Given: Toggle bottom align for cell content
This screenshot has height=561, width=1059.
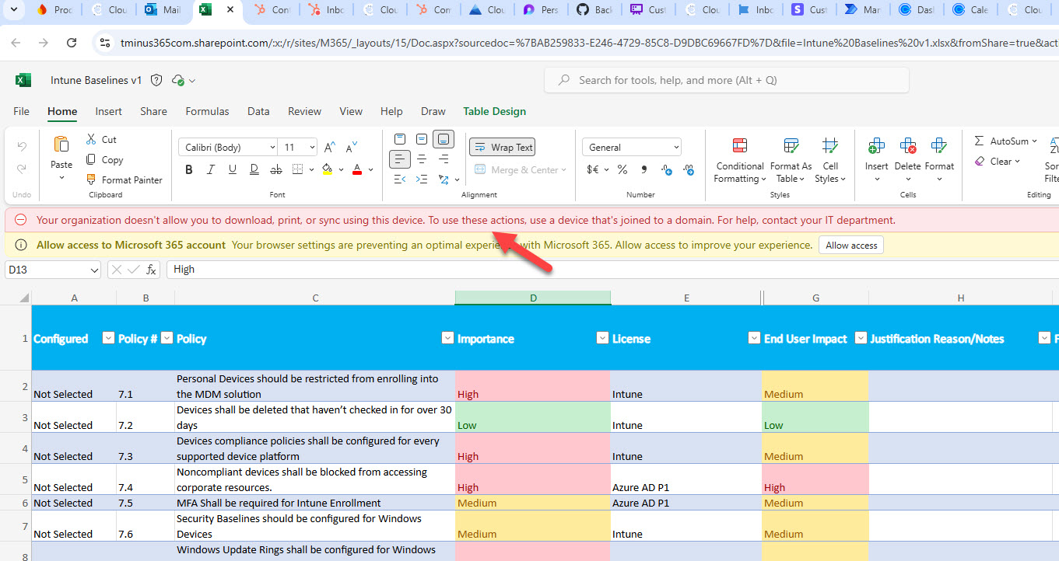Looking at the screenshot, I should click(444, 139).
